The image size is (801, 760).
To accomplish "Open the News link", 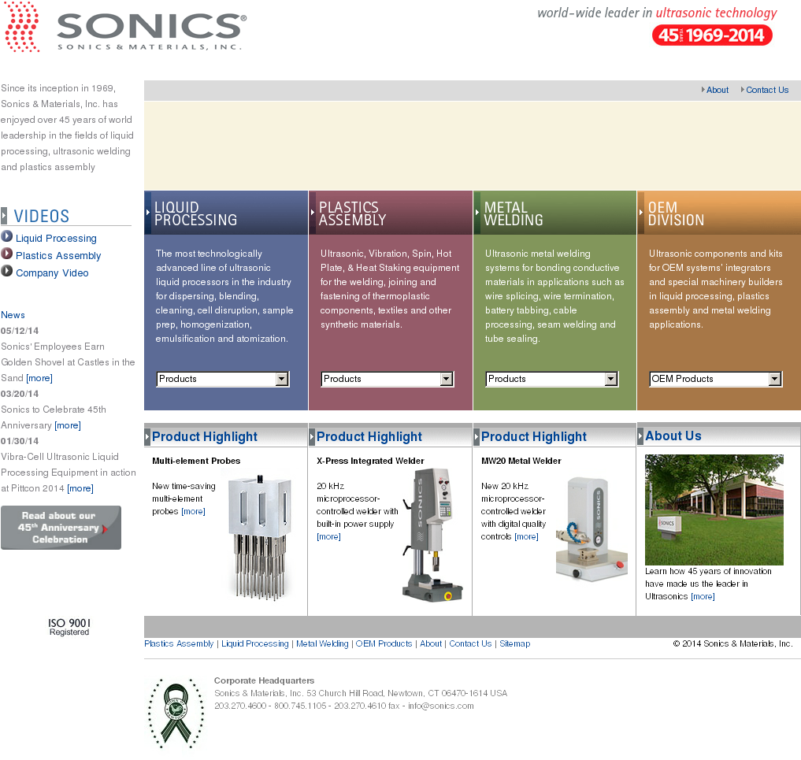I will [x=13, y=315].
